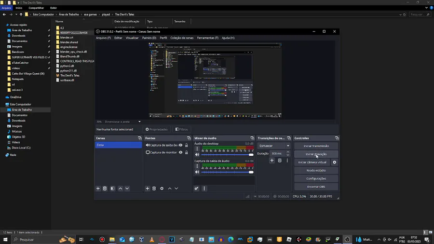Open Visualizar menu in OBS
Viewport: 434px width, 244px height.
coord(132,38)
